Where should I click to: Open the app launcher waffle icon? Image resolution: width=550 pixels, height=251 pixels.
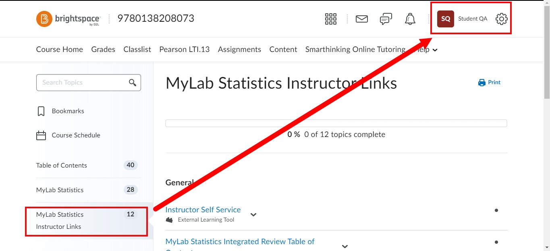pyautogui.click(x=330, y=19)
